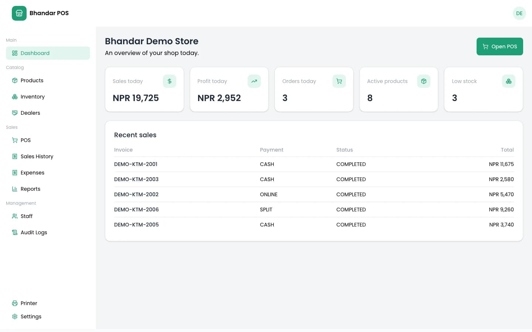Screen dimensions: 532x332
Task: Click COMPLETED status for DEMO-KTM-2006
Action: (351, 210)
